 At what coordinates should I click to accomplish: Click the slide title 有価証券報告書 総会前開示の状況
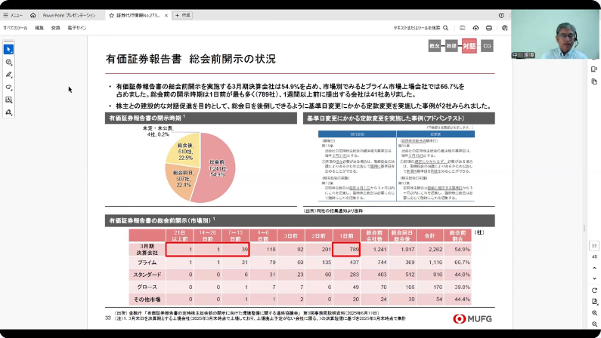(x=191, y=59)
